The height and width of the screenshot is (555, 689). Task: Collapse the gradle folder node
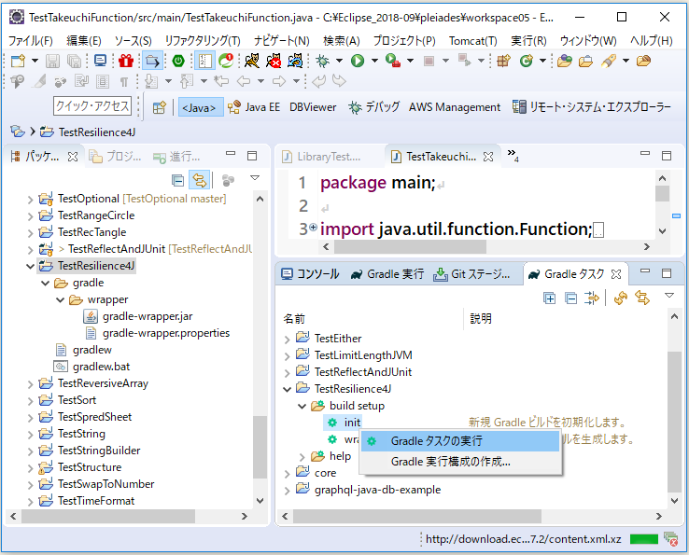click(45, 284)
